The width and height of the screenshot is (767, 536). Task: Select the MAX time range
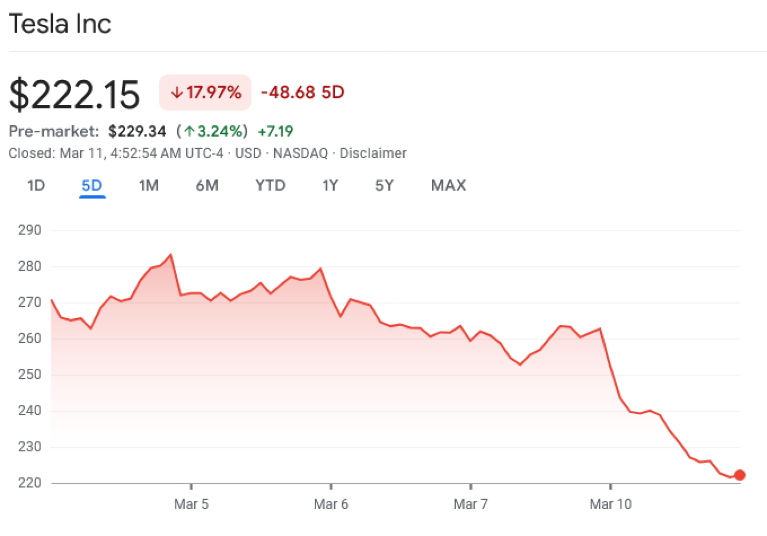(448, 186)
